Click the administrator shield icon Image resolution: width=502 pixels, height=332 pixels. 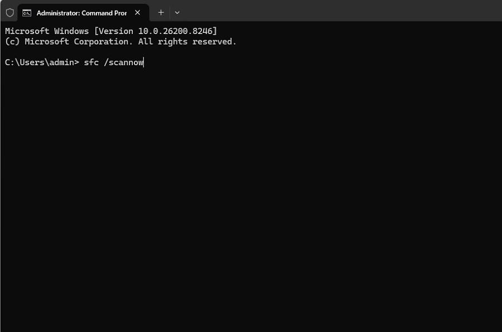pyautogui.click(x=9, y=12)
